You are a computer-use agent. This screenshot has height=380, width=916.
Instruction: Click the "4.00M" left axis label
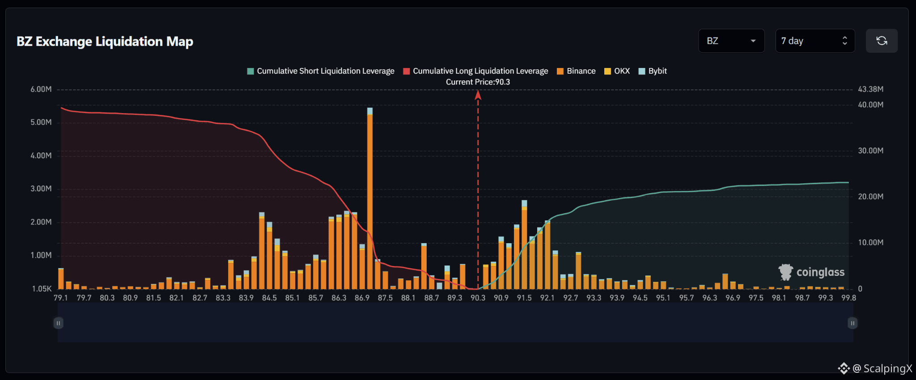point(41,156)
